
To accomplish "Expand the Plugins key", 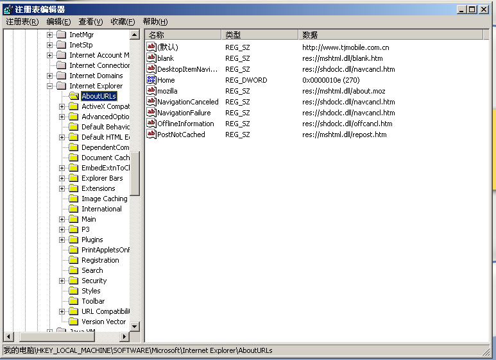I will click(62, 240).
